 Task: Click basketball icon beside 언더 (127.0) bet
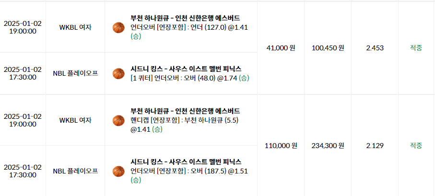click(118, 27)
